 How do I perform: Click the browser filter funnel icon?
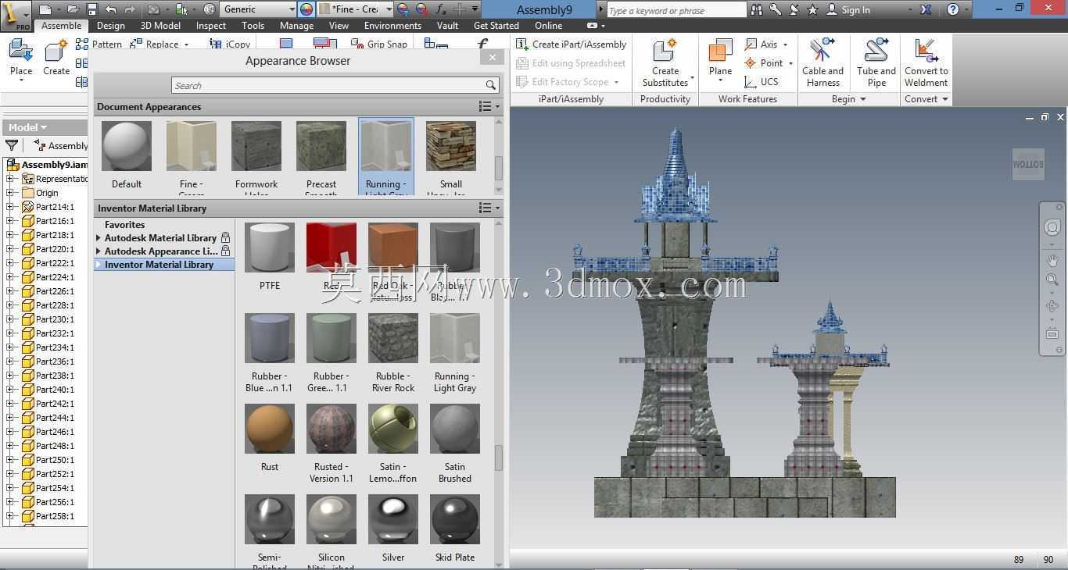[12, 145]
